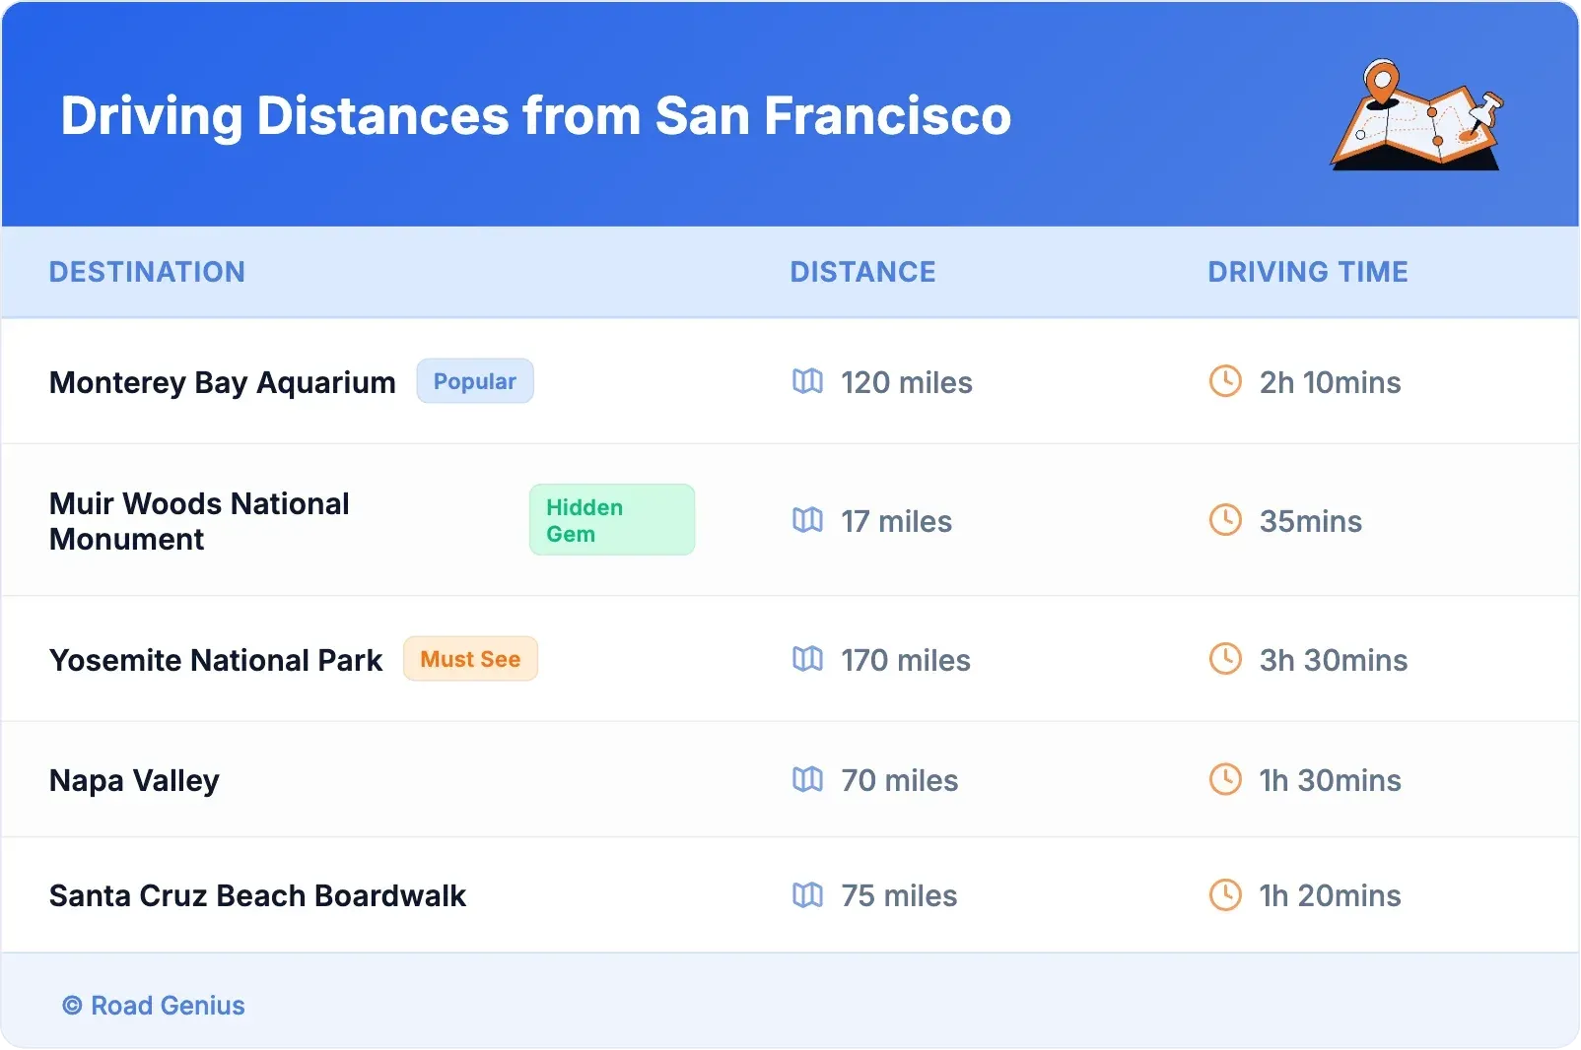Image resolution: width=1581 pixels, height=1050 pixels.
Task: Click the map icon beside 70 miles
Action: point(807,779)
